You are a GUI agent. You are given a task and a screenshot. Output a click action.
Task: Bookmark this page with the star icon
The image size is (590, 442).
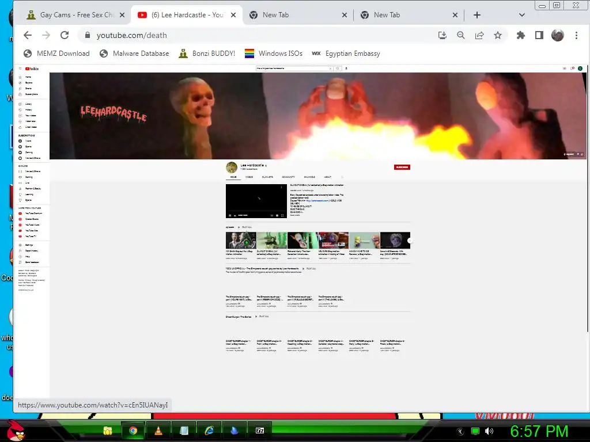coord(498,35)
